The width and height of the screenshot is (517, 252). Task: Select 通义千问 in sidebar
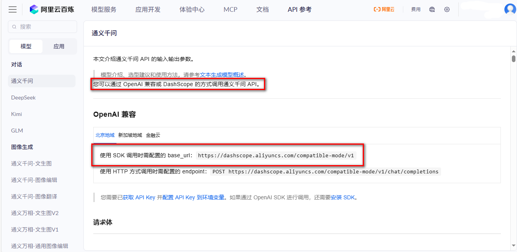point(42,81)
